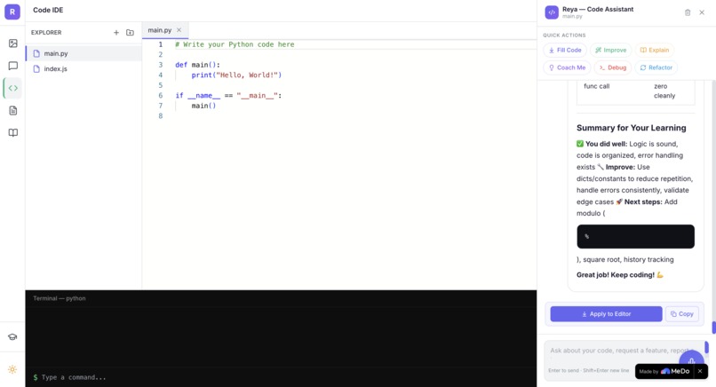The image size is (716, 387).
Task: Click the 'main()' call on line 7
Action: (x=203, y=106)
